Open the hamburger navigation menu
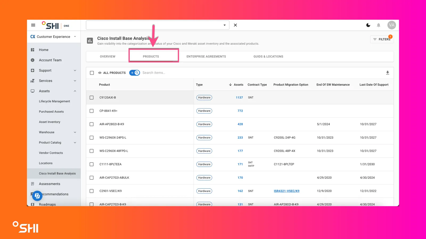The width and height of the screenshot is (426, 239). coord(33,25)
